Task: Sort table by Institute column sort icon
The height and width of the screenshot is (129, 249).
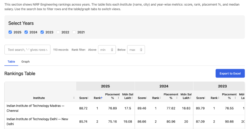Action: [74, 98]
